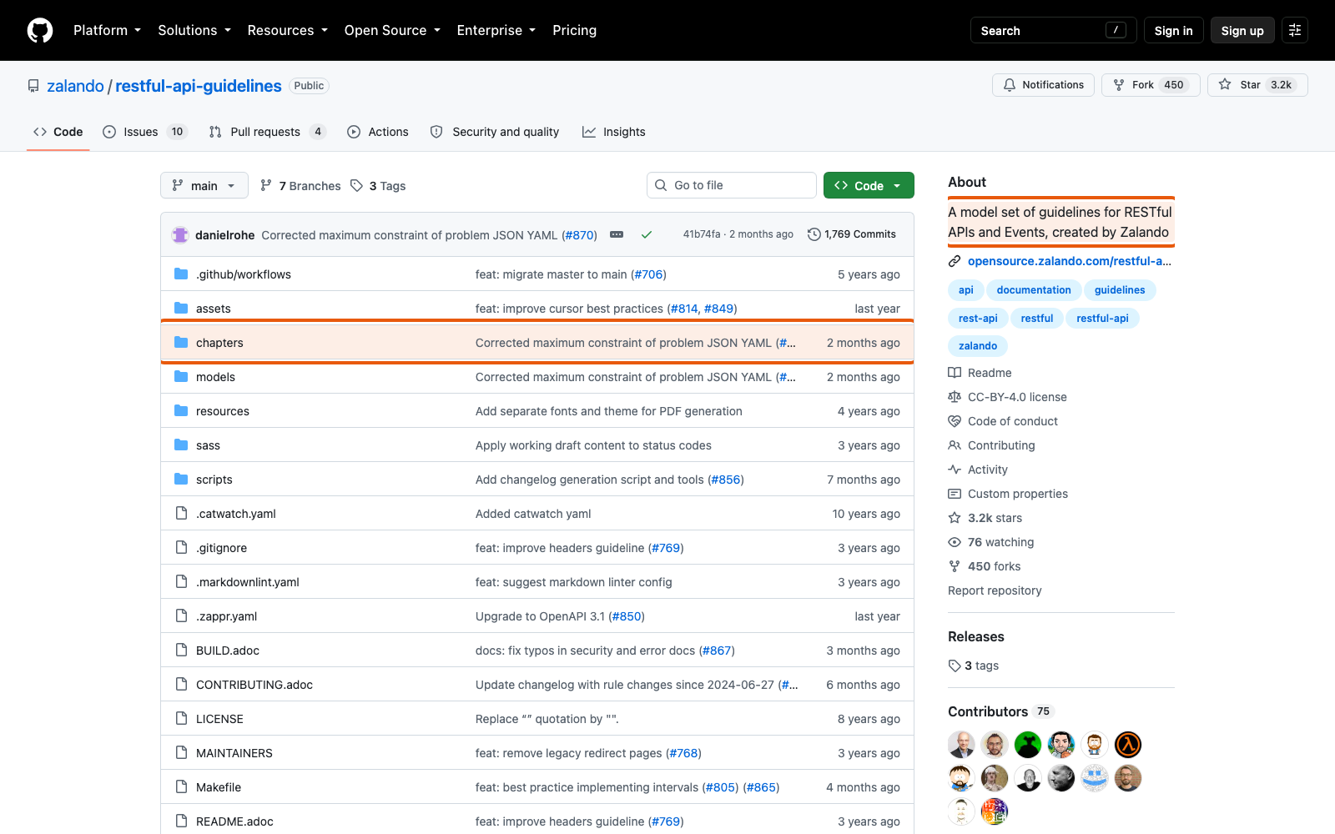This screenshot has height=834, width=1335.
Task: View the Code of conduct
Action: click(x=1003, y=421)
